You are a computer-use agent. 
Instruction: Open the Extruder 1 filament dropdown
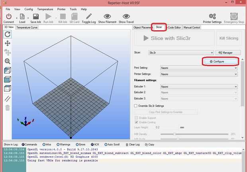pyautogui.click(x=199, y=86)
